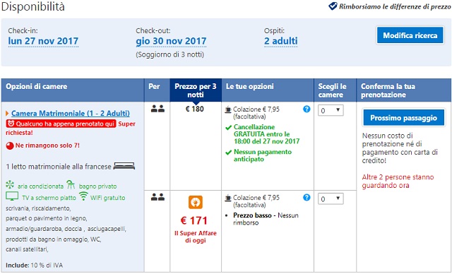Change check-out date gio 30 nov 2017
452x274 pixels.
coord(171,41)
